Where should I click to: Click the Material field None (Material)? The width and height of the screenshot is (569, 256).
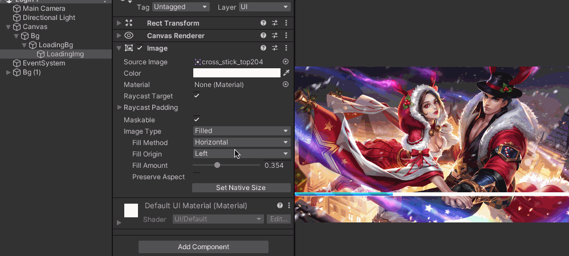[x=238, y=84]
